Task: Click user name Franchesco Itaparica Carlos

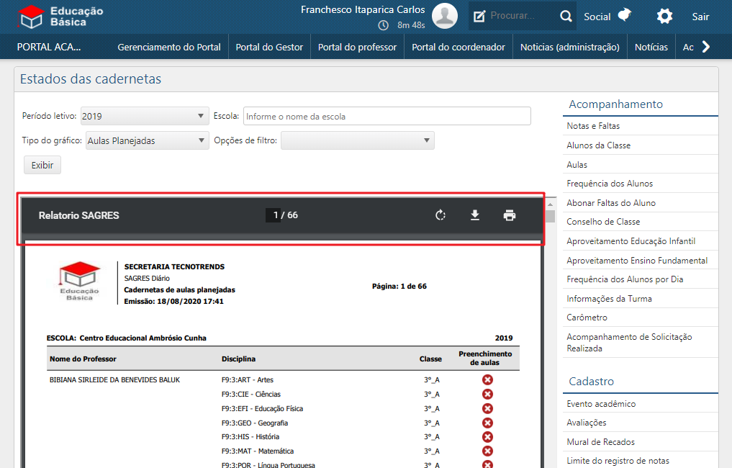Action: point(363,9)
